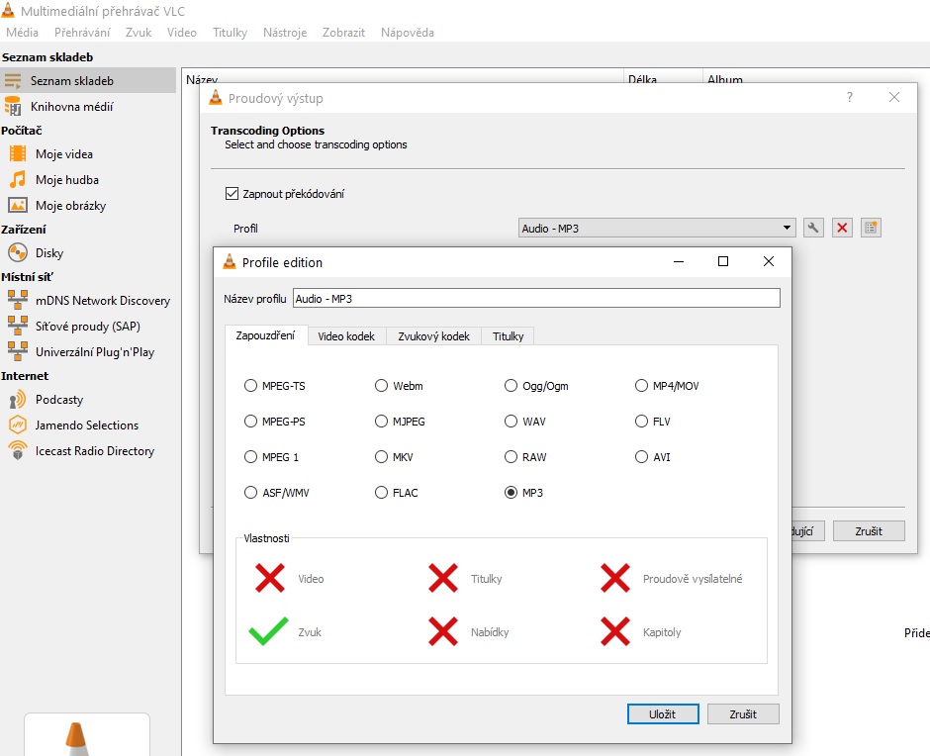Select MKV encapsulation radio button
The height and width of the screenshot is (756, 930).
381,457
